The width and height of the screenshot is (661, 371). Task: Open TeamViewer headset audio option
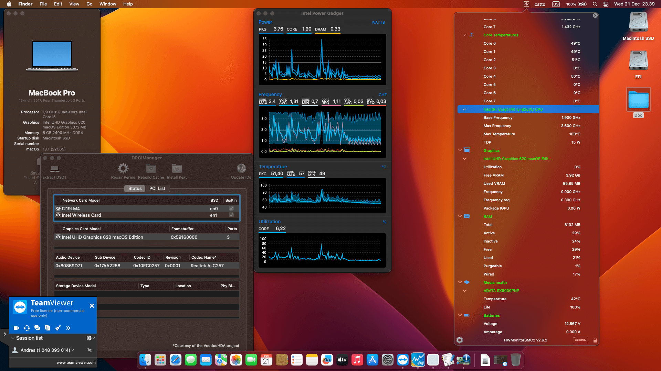(x=27, y=328)
